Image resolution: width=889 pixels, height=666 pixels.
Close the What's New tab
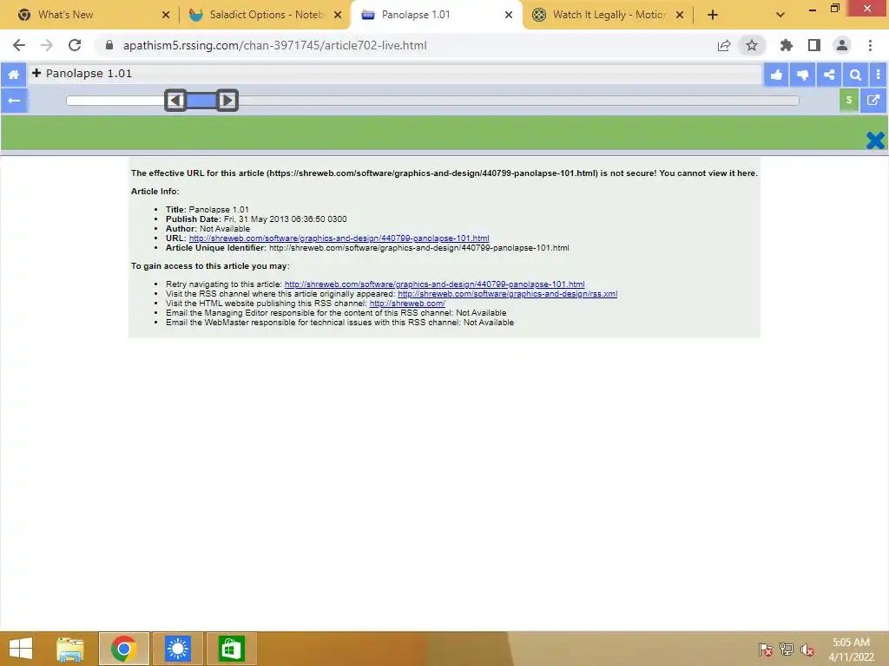(x=166, y=16)
